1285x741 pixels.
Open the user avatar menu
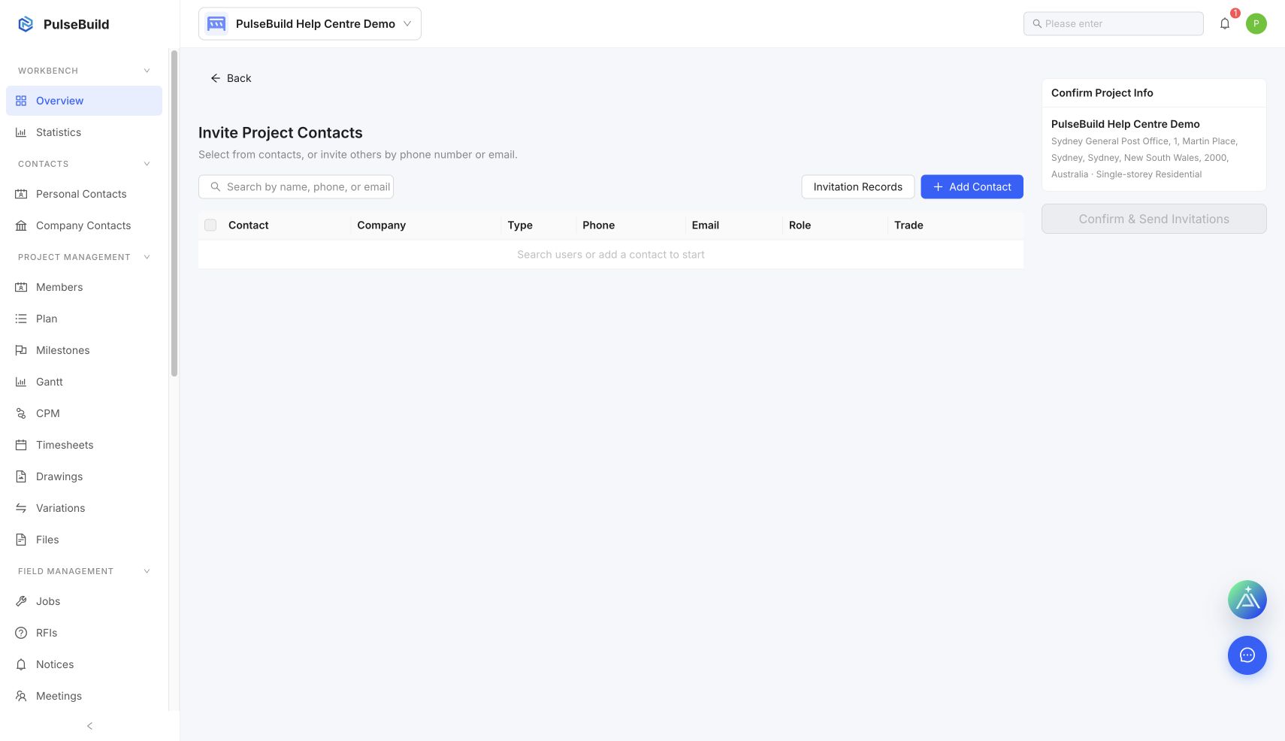[x=1256, y=23]
